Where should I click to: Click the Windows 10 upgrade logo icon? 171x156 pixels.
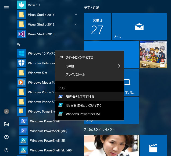pos(22,53)
